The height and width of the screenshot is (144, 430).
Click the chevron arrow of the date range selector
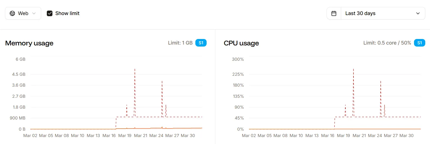coord(418,13)
